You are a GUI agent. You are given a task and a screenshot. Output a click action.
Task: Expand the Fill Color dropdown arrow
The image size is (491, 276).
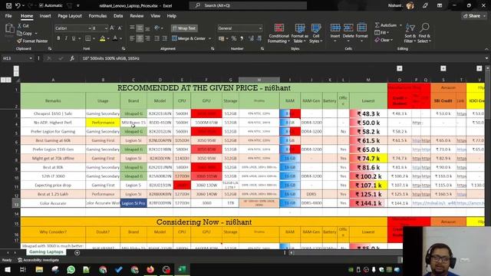(108, 38)
